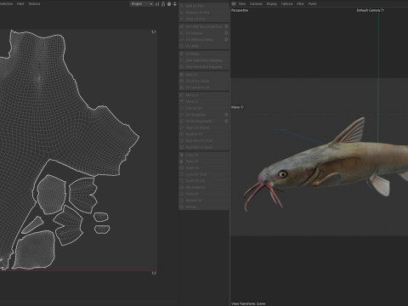Open Set UVW from Projection options gear
This screenshot has height=306, width=408.
coord(226,26)
